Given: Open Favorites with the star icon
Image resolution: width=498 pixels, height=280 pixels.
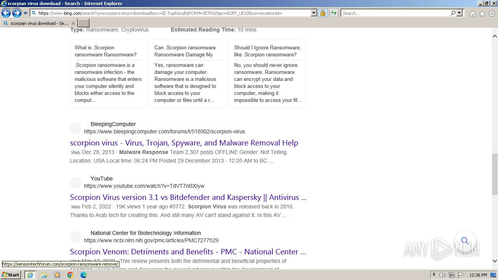Looking at the screenshot, I should point(482,14).
